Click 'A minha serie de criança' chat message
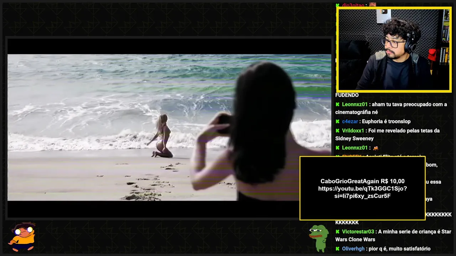Screen dimensions: 456x256 pos(393,235)
